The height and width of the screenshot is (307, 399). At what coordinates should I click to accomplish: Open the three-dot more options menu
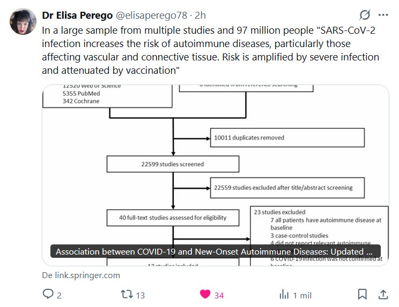(383, 15)
